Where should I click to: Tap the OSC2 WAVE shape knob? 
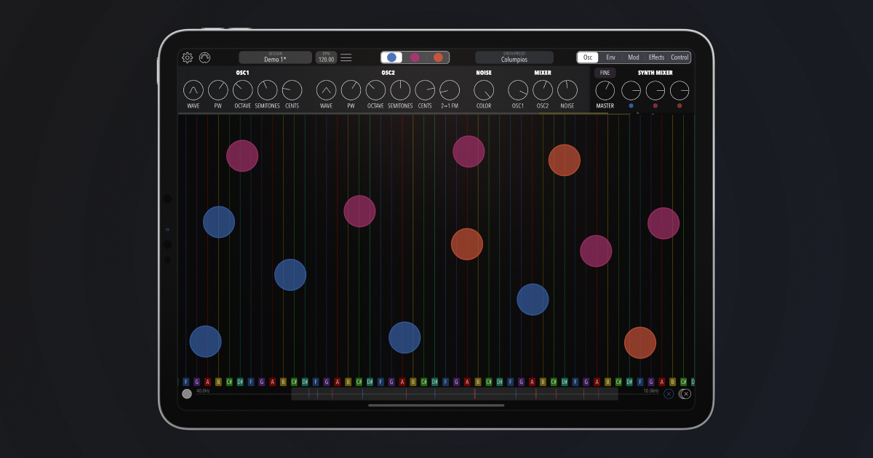[327, 90]
